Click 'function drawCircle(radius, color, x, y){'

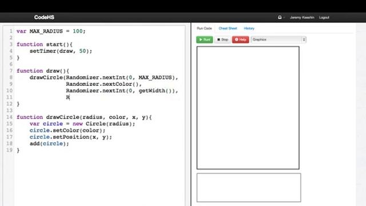(84, 117)
